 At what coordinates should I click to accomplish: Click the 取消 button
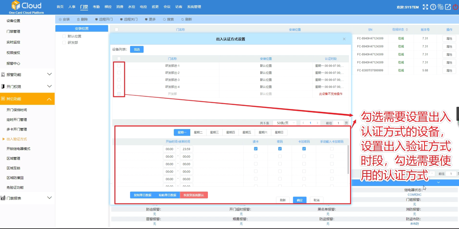pyautogui.click(x=316, y=200)
